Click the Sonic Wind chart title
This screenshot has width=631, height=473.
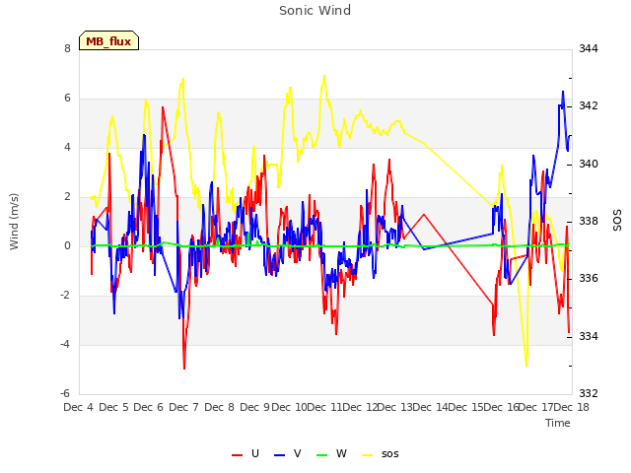pyautogui.click(x=315, y=11)
